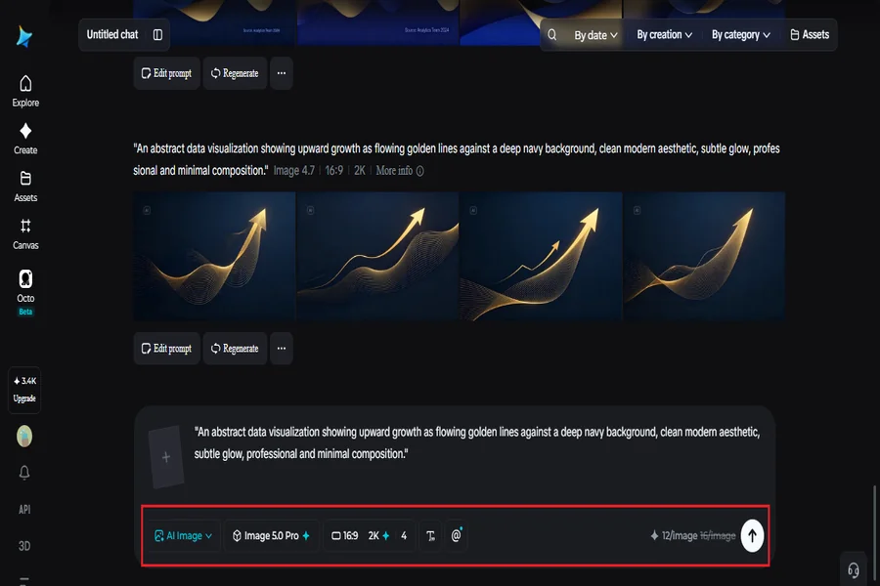Open the headset support icon
The width and height of the screenshot is (880, 586).
853,570
